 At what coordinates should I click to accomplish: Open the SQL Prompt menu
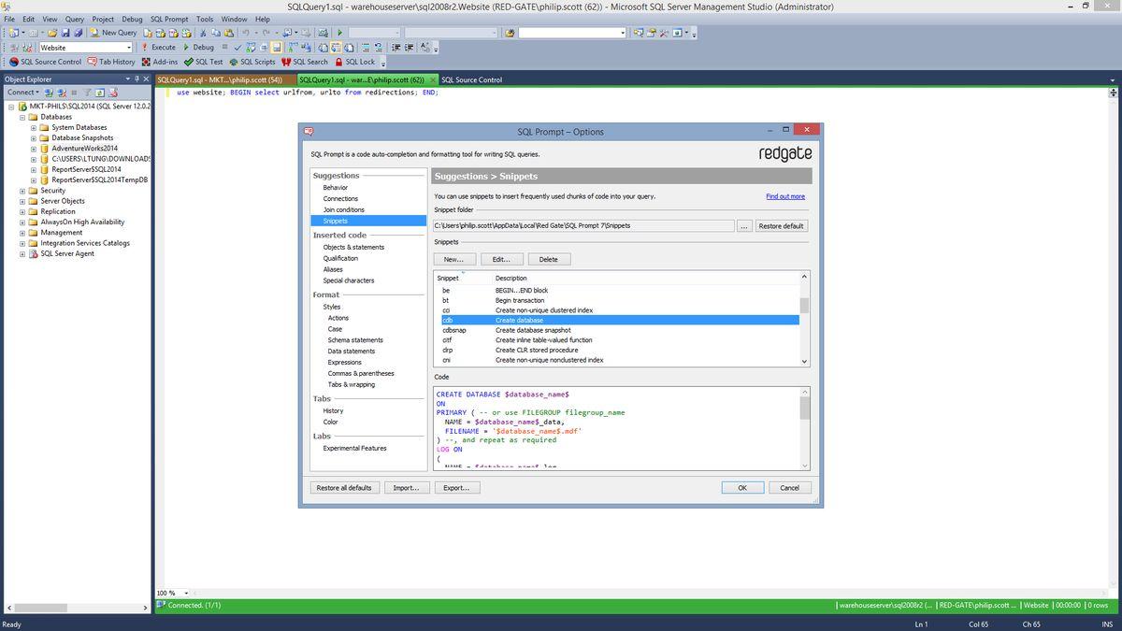tap(169, 19)
